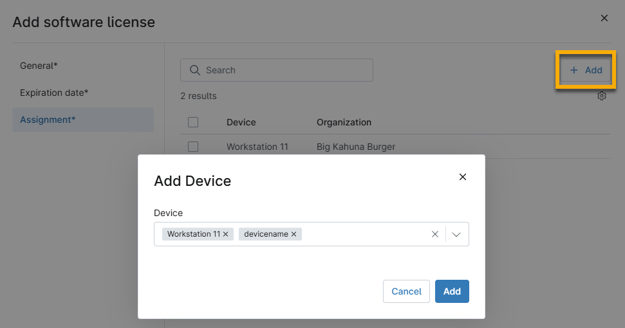This screenshot has width=625, height=328.
Task: Expand the Device dropdown chevron
Action: click(456, 235)
